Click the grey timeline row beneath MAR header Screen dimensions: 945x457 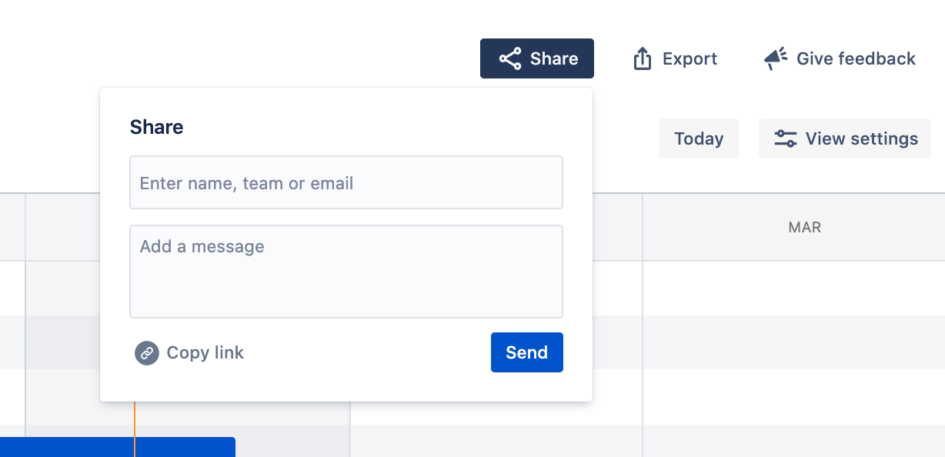pos(793,342)
